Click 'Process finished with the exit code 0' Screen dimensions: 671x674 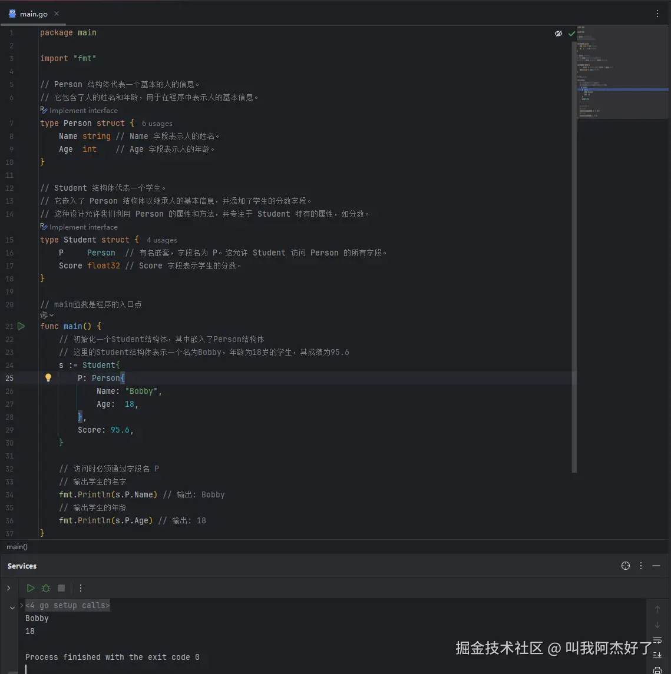(x=113, y=658)
